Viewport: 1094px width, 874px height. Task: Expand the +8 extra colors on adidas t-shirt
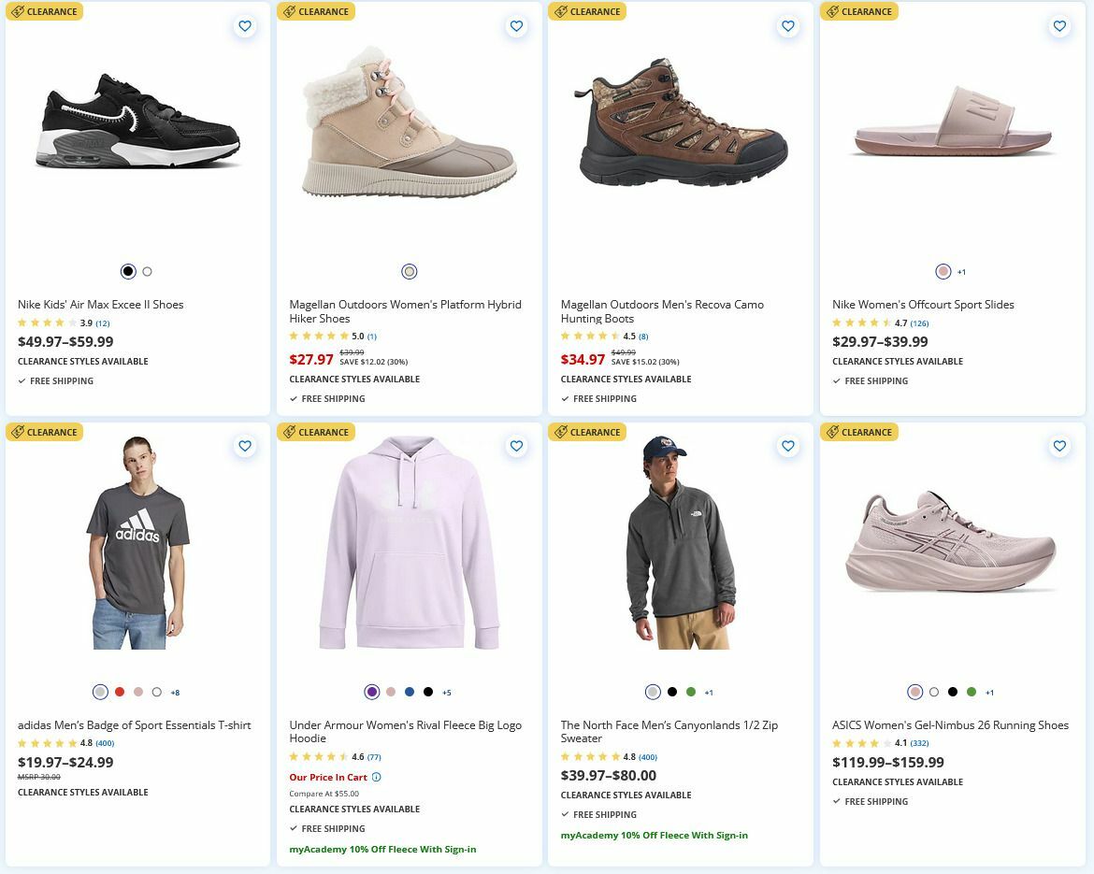[x=174, y=692]
